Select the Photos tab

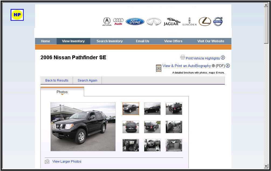[62, 92]
